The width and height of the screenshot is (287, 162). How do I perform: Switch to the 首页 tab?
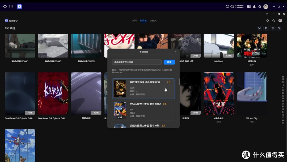[x=134, y=21]
